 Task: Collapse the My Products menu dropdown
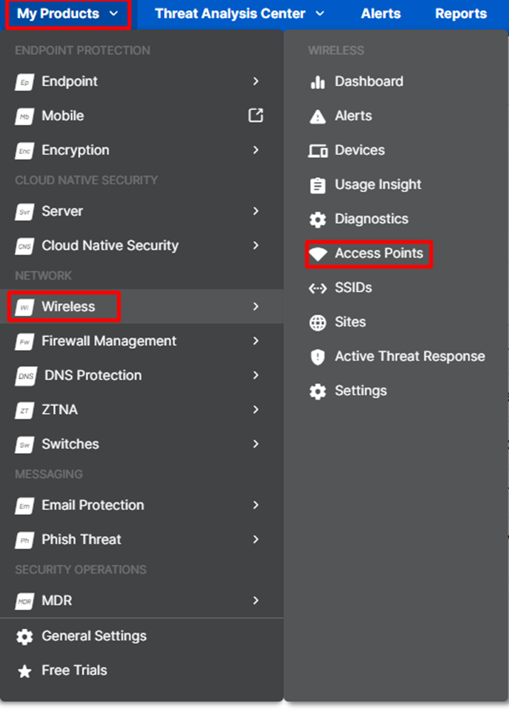pyautogui.click(x=67, y=13)
